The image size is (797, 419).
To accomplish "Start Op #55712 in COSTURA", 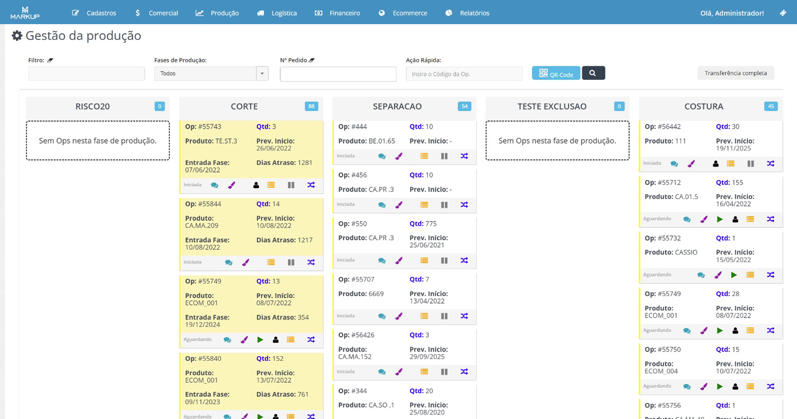I will 720,219.
